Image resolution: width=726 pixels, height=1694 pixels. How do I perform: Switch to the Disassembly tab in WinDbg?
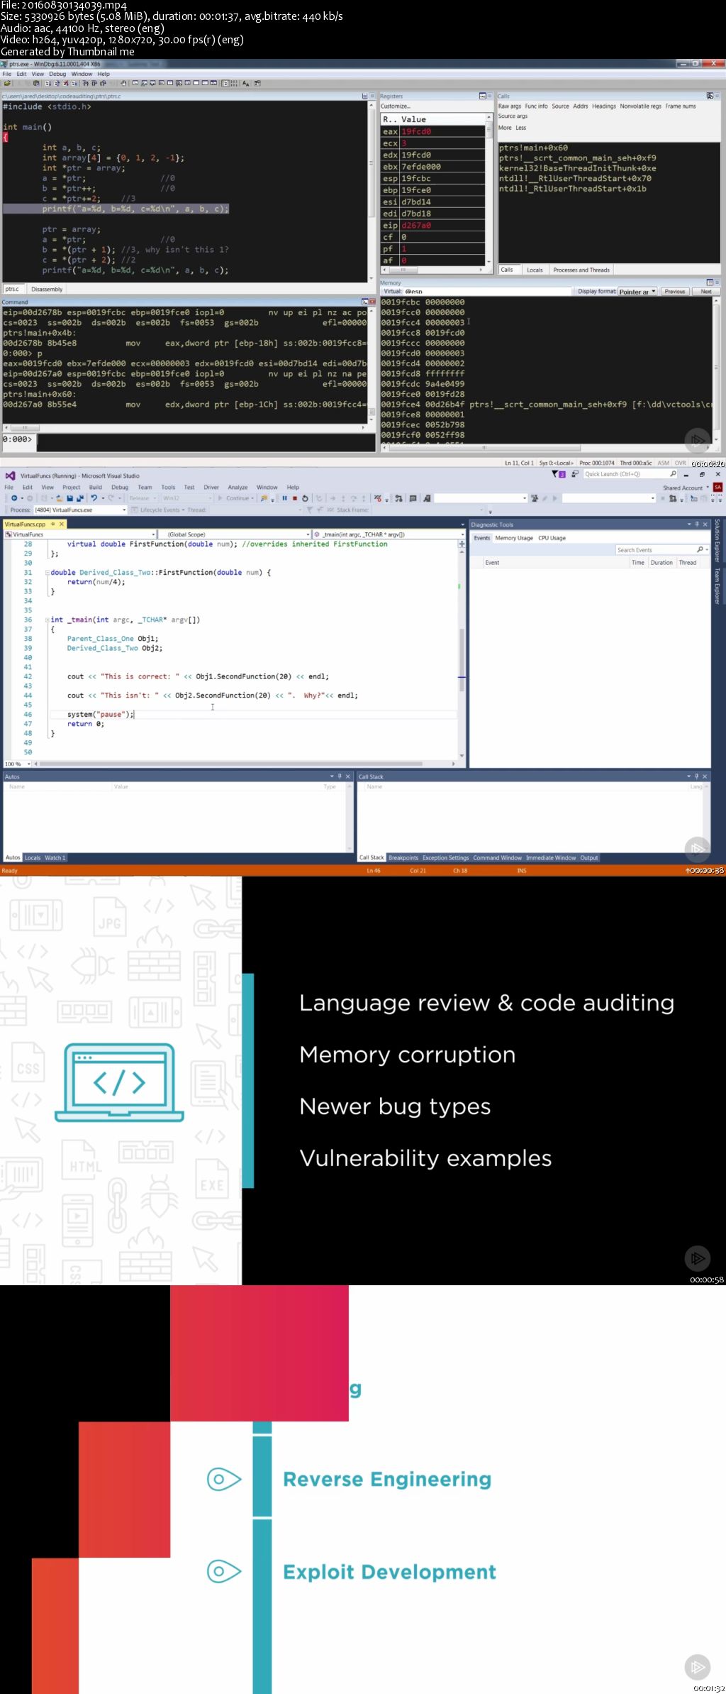(x=47, y=290)
